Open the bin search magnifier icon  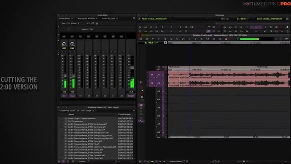tap(116, 161)
